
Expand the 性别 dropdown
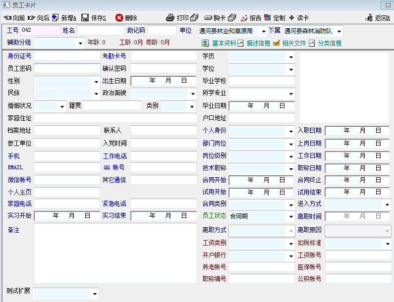point(96,81)
